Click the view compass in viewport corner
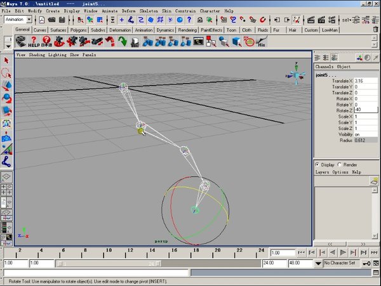Image resolution: width=381 pixels, height=286 pixels. pos(297,75)
